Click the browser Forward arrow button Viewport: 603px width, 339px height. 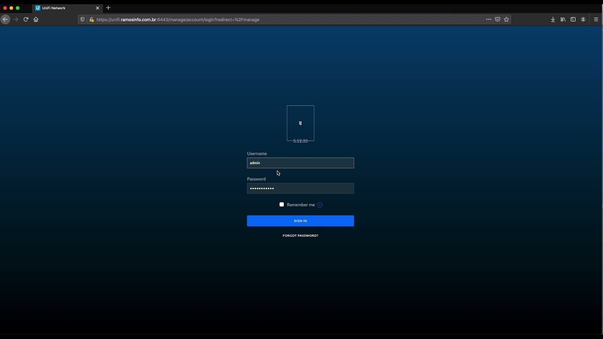pyautogui.click(x=16, y=19)
